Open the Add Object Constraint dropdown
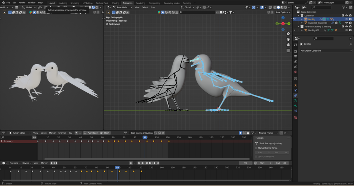Screen dimensions: 354x186 point(326,51)
